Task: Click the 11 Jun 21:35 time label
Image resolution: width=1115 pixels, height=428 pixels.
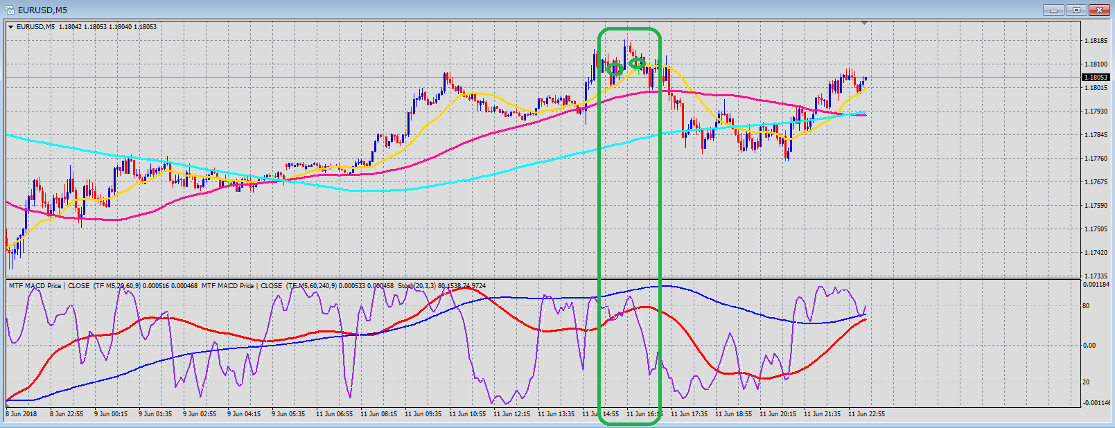Action: [x=823, y=414]
